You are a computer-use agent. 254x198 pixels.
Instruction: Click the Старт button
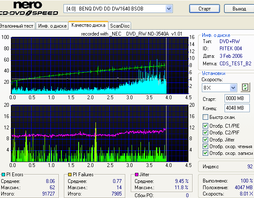(204, 8)
